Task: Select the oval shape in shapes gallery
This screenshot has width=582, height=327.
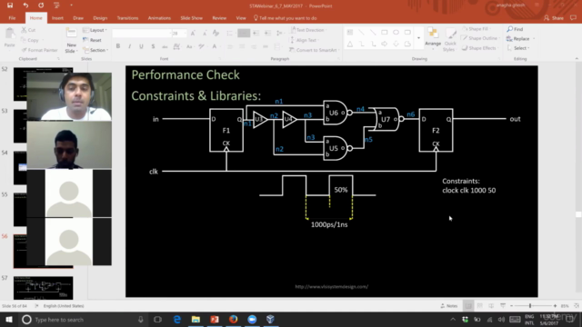Action: click(396, 33)
